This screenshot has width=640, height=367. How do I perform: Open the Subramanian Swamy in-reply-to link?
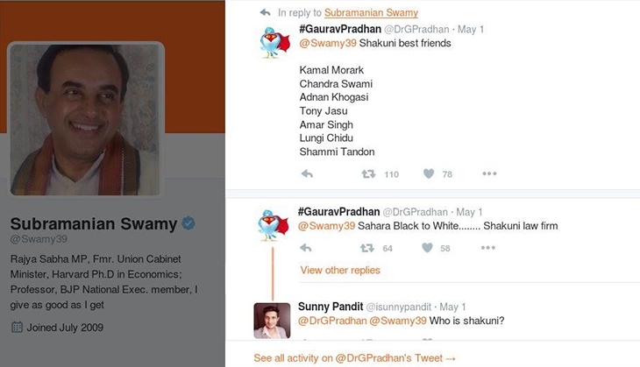coord(371,12)
